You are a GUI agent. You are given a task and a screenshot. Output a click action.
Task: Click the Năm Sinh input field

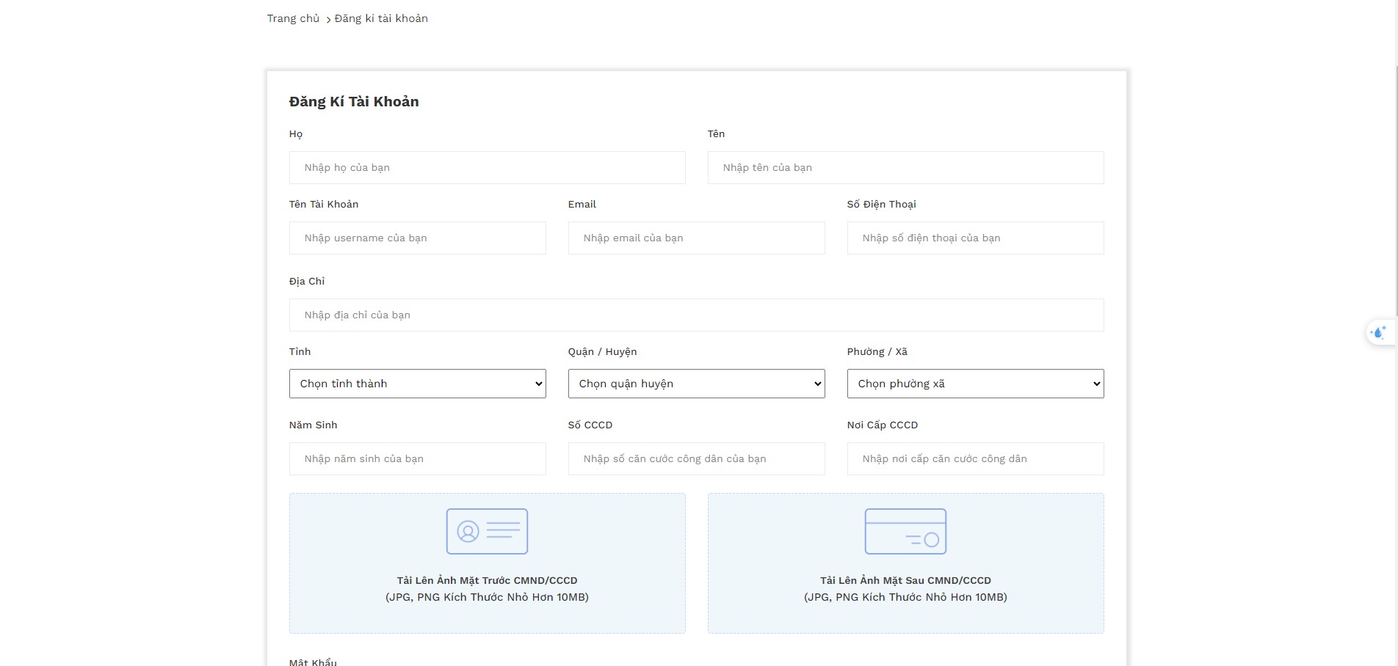[417, 458]
